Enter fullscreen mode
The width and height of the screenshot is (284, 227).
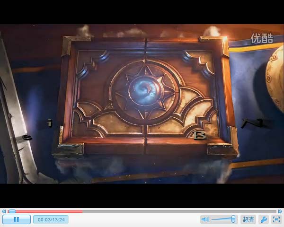coord(276,219)
